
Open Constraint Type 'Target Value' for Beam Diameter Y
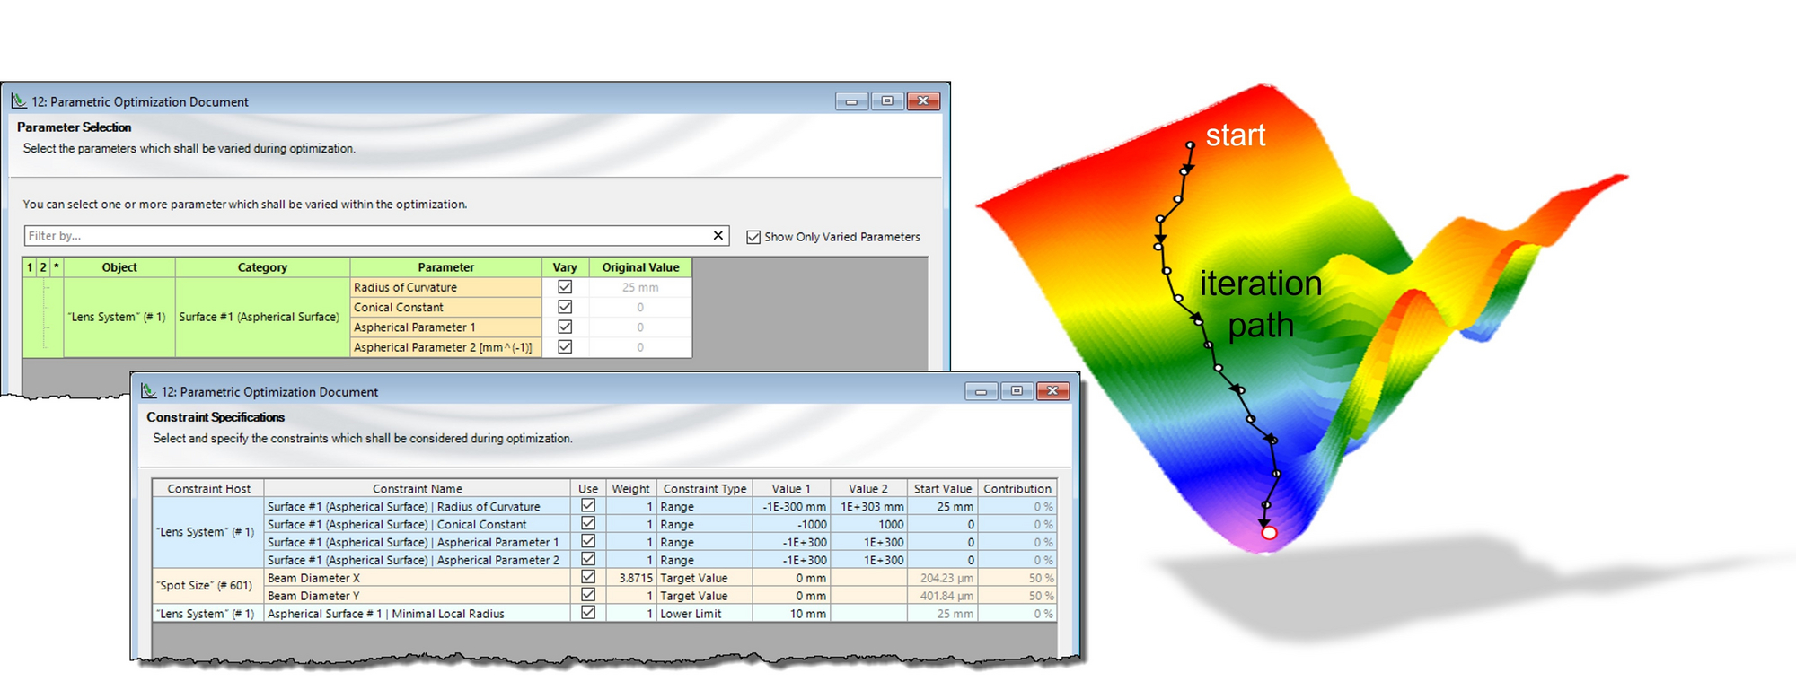coord(704,596)
